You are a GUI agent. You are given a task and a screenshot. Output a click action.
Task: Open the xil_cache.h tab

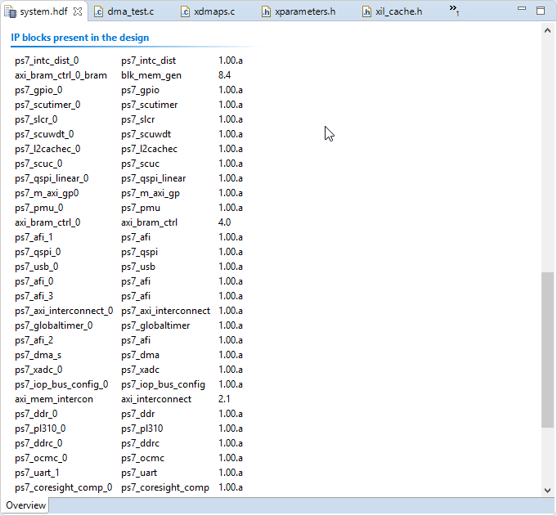[x=398, y=11]
